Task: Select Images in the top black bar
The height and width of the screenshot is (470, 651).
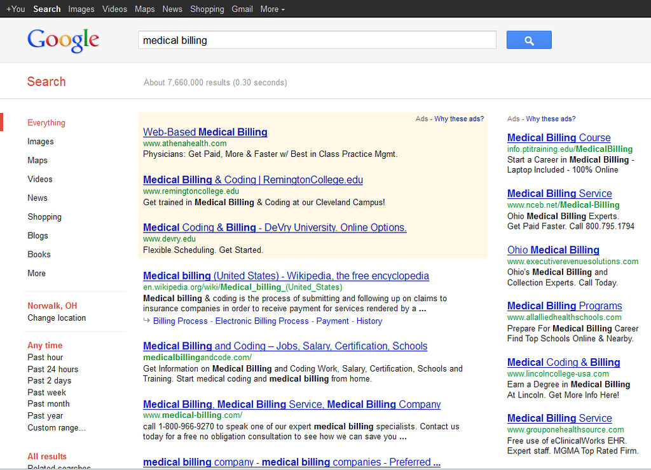Action: click(81, 9)
